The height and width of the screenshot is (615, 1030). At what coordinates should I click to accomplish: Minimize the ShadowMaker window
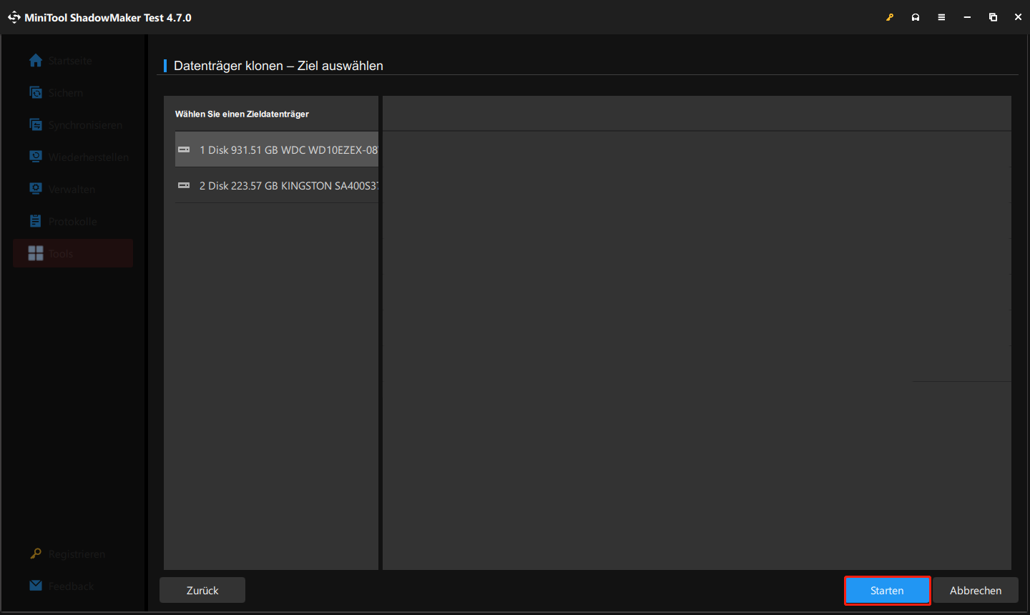(967, 17)
